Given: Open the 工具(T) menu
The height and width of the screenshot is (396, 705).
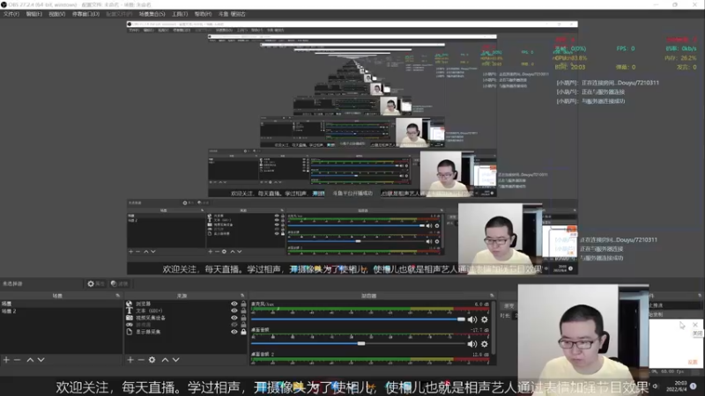Looking at the screenshot, I should tap(180, 14).
